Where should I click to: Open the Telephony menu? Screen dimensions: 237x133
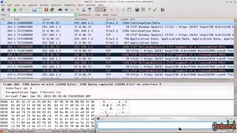click(70, 5)
